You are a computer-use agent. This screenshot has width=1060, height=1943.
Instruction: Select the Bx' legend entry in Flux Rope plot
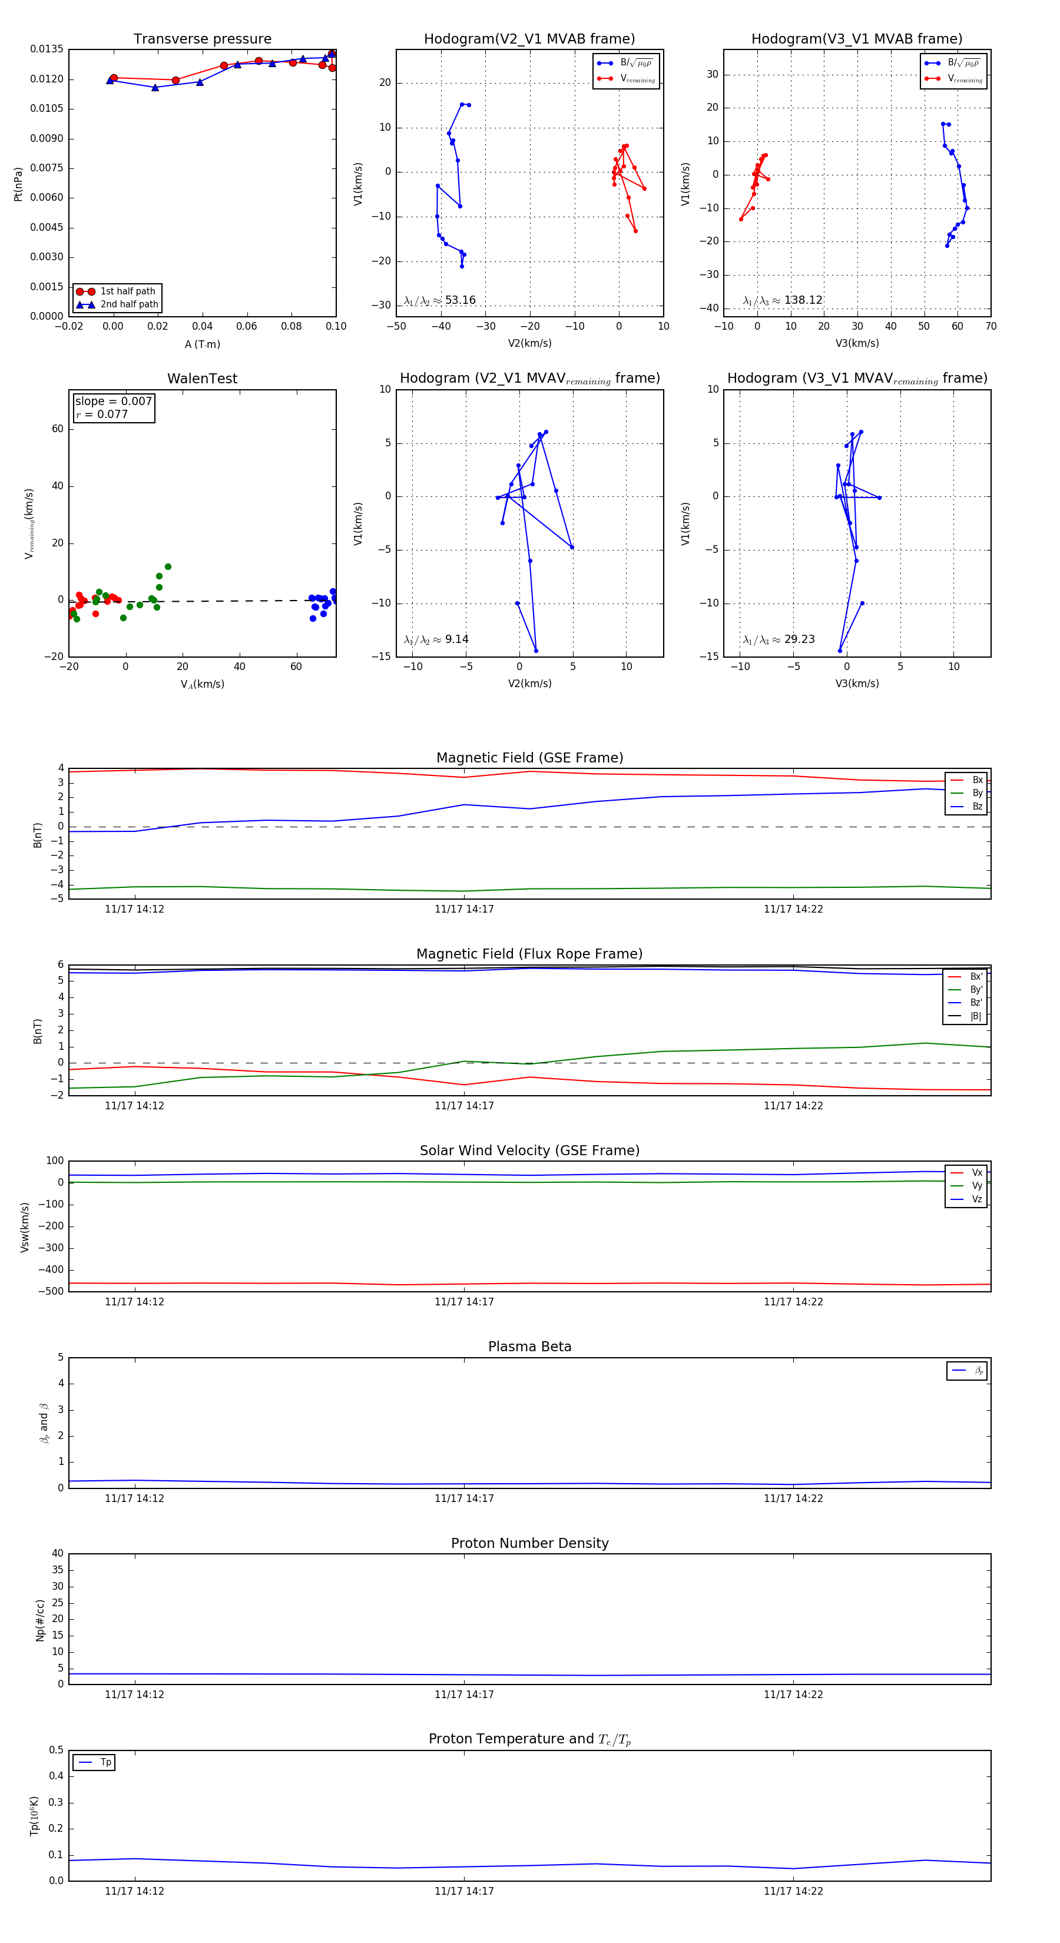[x=966, y=977]
